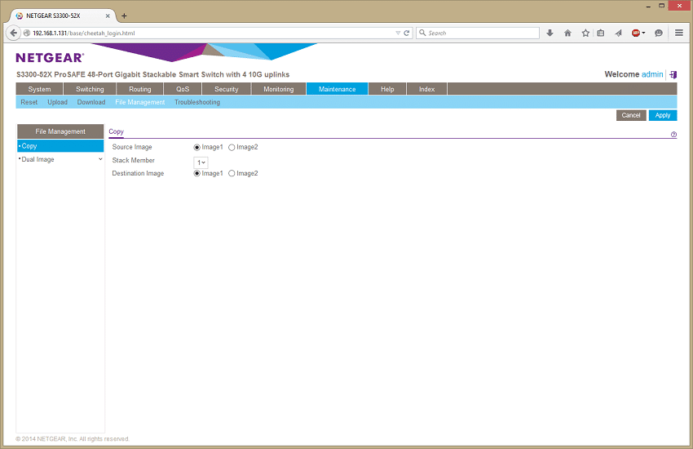Bookmark this page with the star icon
This screenshot has width=693, height=449.
pos(585,33)
